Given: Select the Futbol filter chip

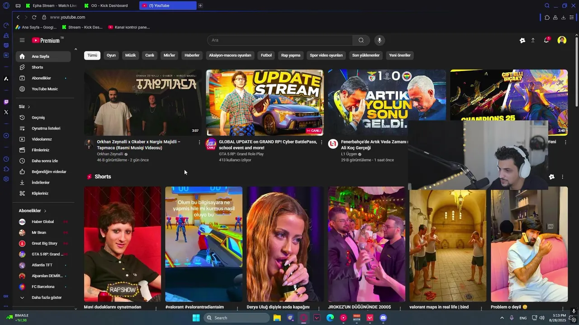Looking at the screenshot, I should [x=266, y=55].
